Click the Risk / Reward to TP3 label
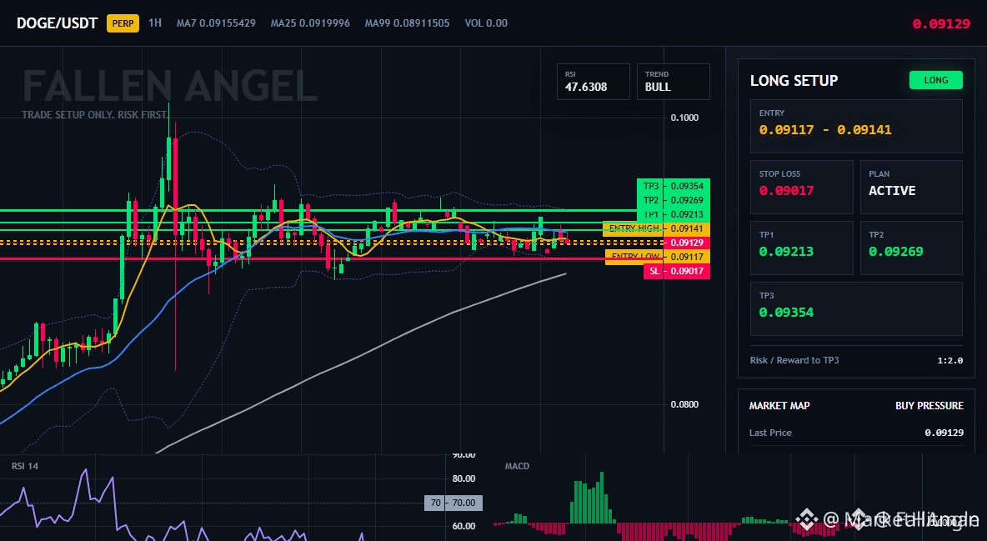987x541 pixels. click(x=794, y=360)
